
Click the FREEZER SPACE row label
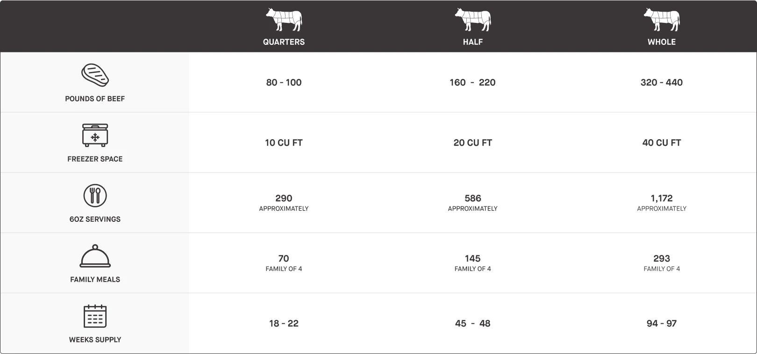[x=95, y=159]
